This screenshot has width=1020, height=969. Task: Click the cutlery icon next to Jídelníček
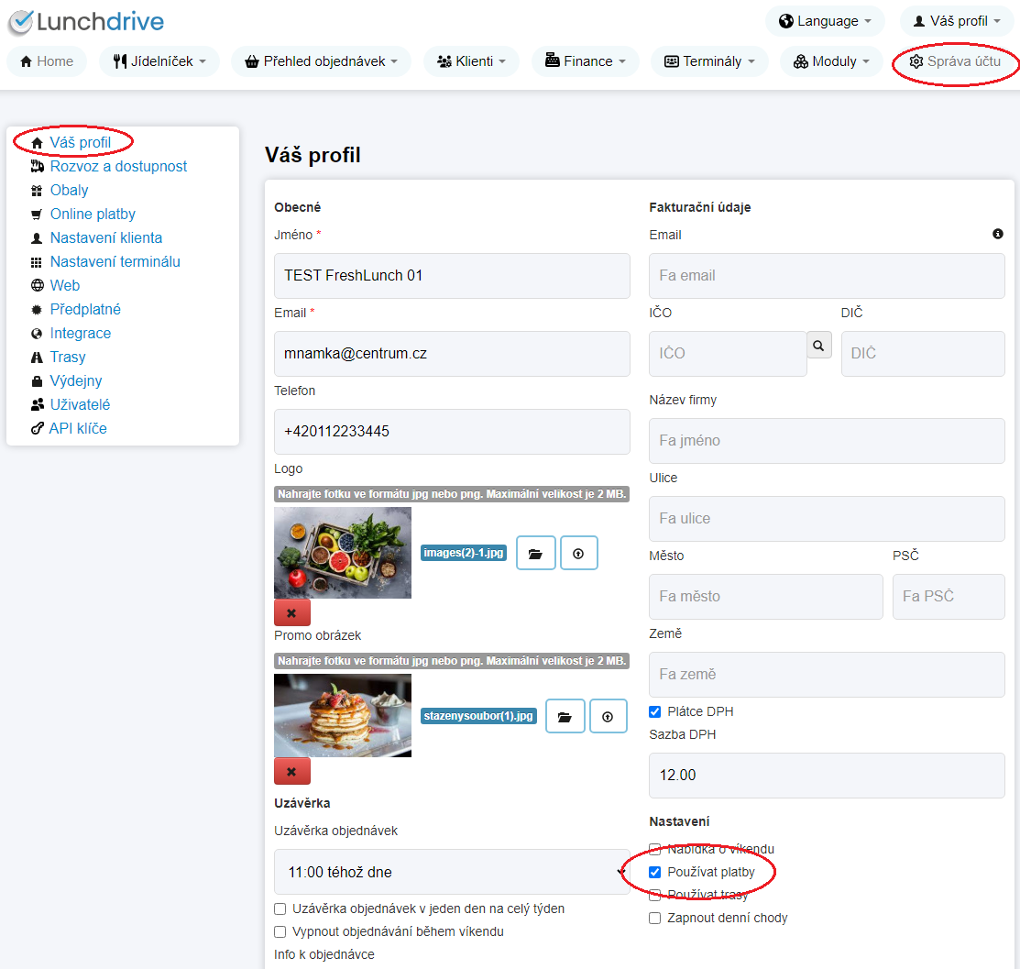[x=120, y=61]
